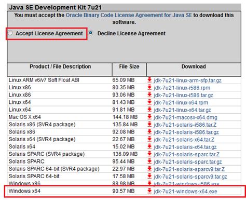Click download arrow icon for solaris-sparc.tar.Z
Viewport: 246px width, 202px height.
[149, 154]
